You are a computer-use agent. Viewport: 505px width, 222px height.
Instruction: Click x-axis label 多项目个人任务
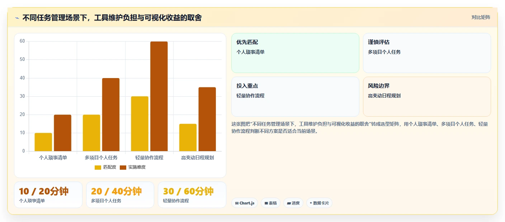coord(101,158)
